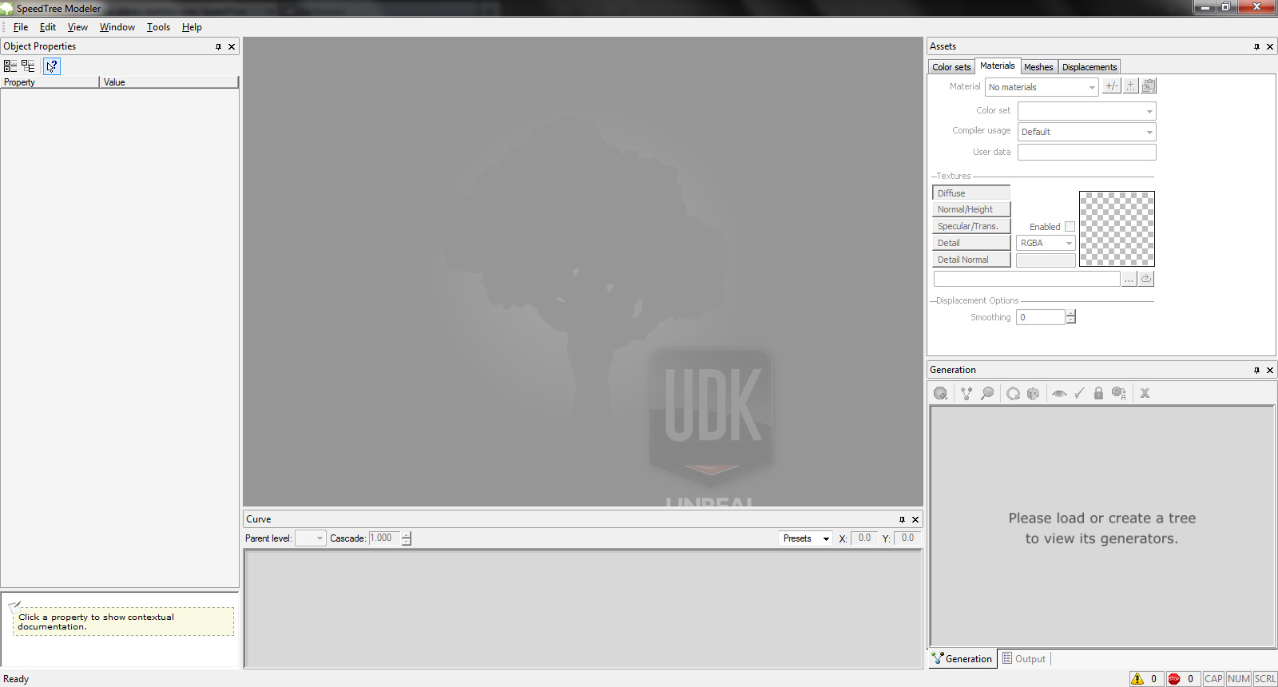The height and width of the screenshot is (687, 1278).
Task: Open the File menu
Action: click(21, 27)
